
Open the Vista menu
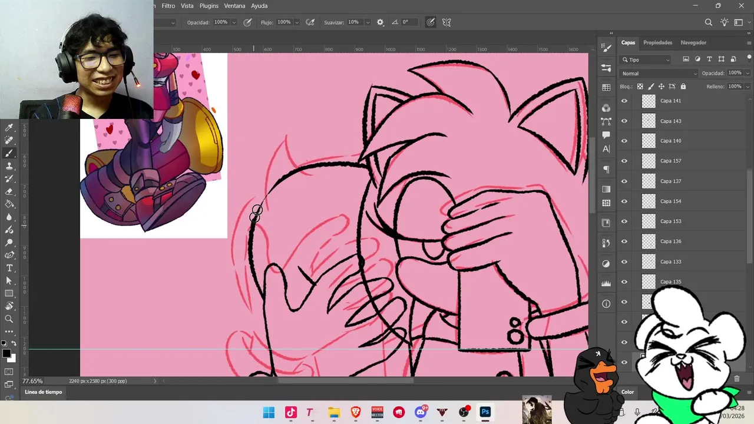click(187, 6)
